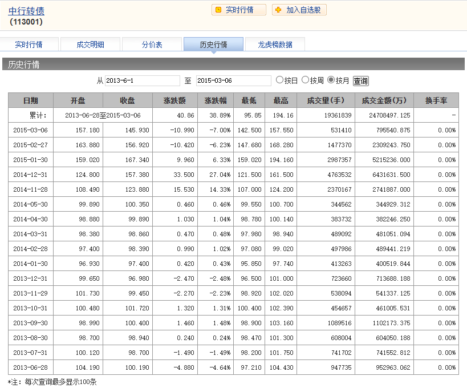The width and height of the screenshot is (467, 388).
Task: Open the 中行转债 title link
Action: point(26,11)
